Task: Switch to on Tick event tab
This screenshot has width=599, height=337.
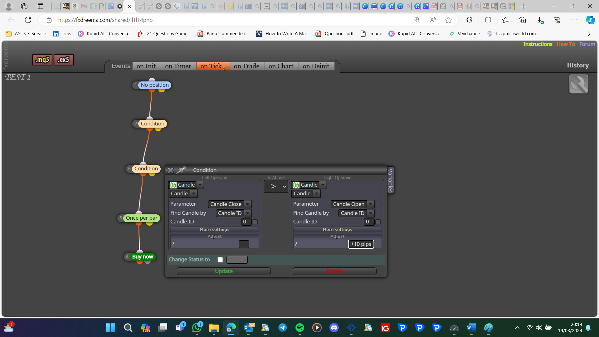Action: coord(213,66)
